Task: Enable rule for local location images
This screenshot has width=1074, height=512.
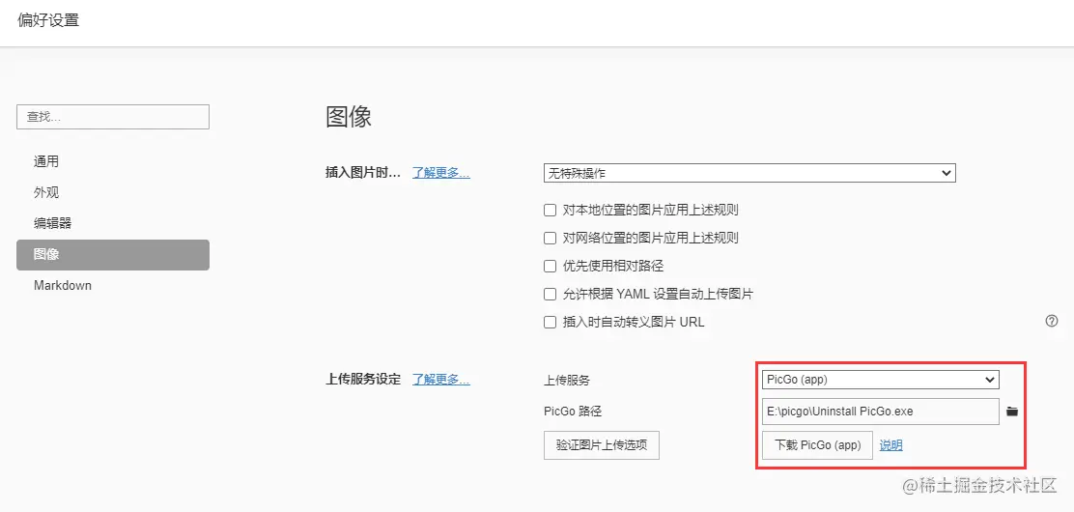Action: point(550,210)
